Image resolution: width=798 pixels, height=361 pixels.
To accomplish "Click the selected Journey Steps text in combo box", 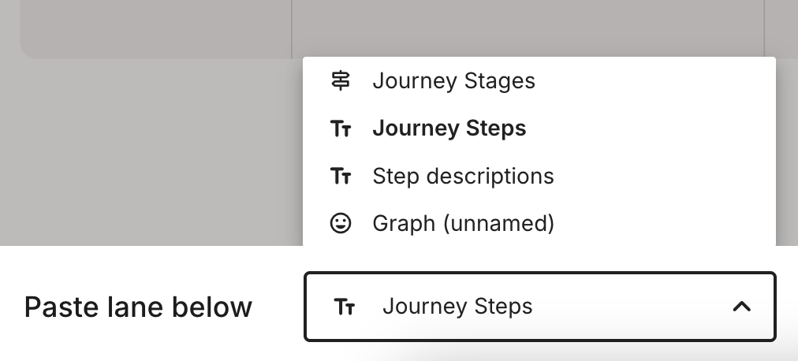I will tap(457, 307).
